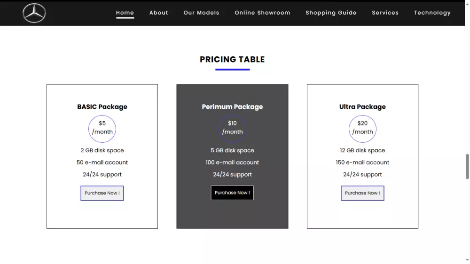The height and width of the screenshot is (264, 470).
Task: Go to the Home menu item
Action: (125, 13)
